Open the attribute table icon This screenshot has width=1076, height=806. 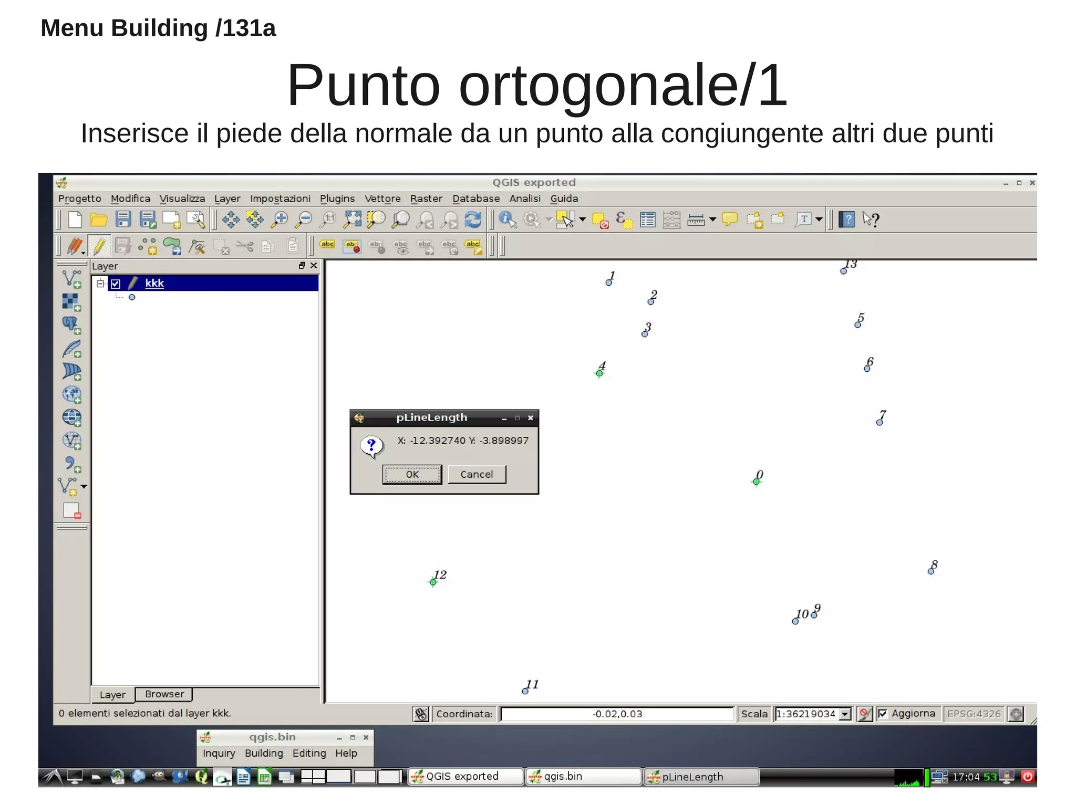click(648, 219)
